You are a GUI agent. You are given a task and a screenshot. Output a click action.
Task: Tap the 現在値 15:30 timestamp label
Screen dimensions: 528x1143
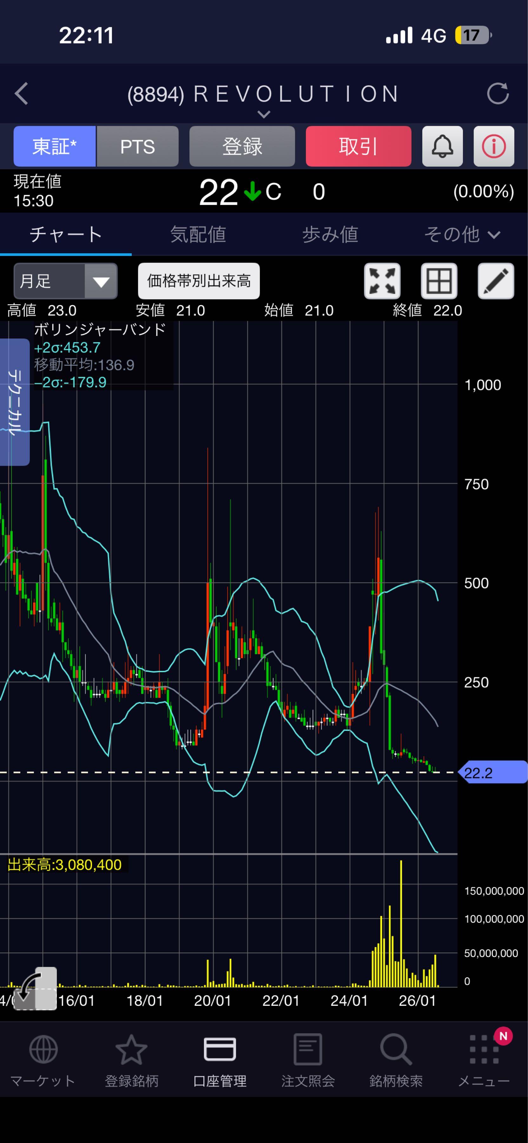pos(37,191)
